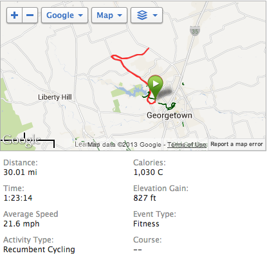Click the map scale bar

[28, 141]
